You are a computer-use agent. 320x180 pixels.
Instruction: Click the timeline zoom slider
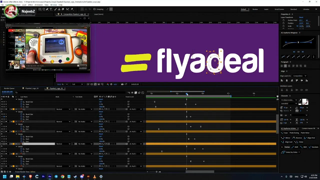click(156, 172)
